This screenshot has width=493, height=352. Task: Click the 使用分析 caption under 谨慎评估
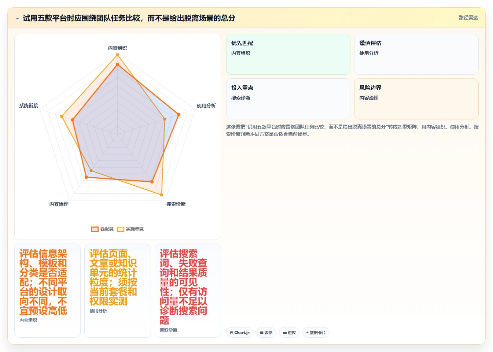[369, 53]
